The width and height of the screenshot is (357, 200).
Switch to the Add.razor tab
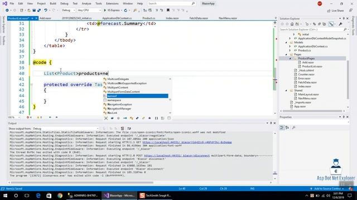(45, 18)
